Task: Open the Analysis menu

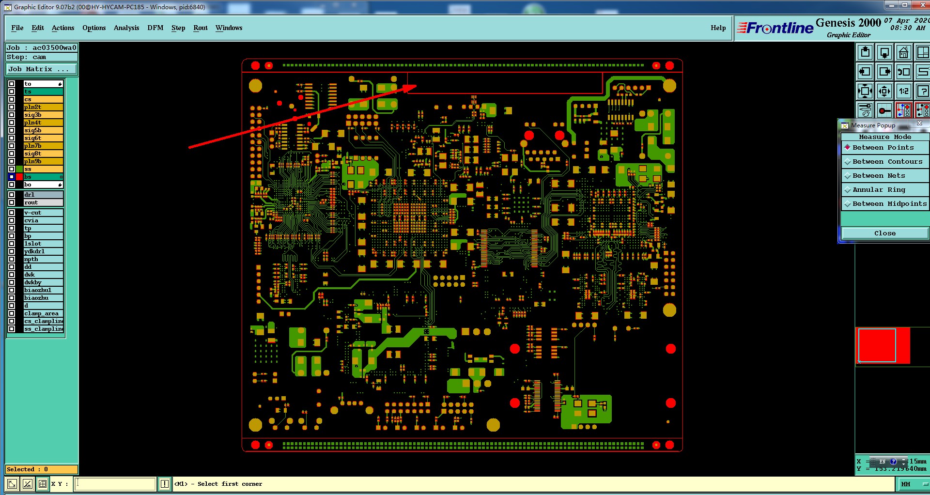Action: click(x=126, y=28)
